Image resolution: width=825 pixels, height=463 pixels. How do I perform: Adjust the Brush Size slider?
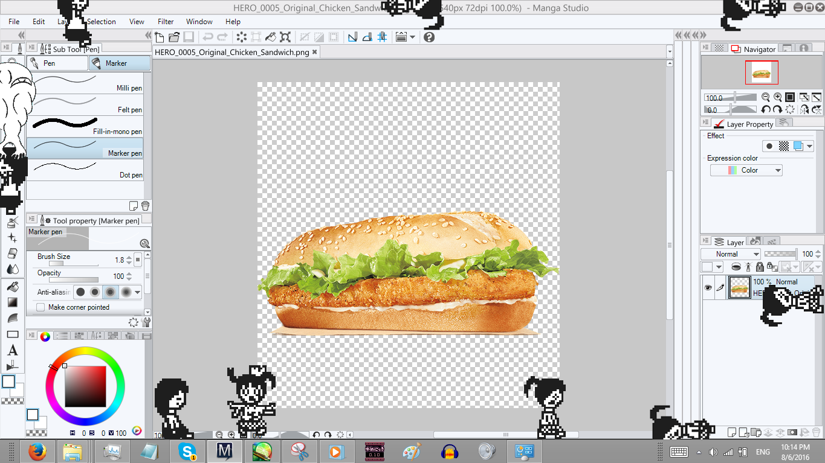pyautogui.click(x=73, y=264)
